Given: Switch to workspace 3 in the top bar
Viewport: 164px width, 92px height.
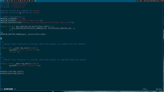Looking at the screenshot, I should [x=11, y=1].
